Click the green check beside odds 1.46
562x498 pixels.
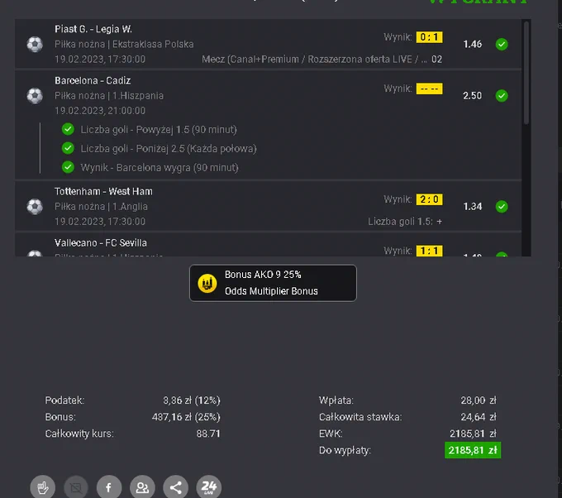tap(502, 45)
